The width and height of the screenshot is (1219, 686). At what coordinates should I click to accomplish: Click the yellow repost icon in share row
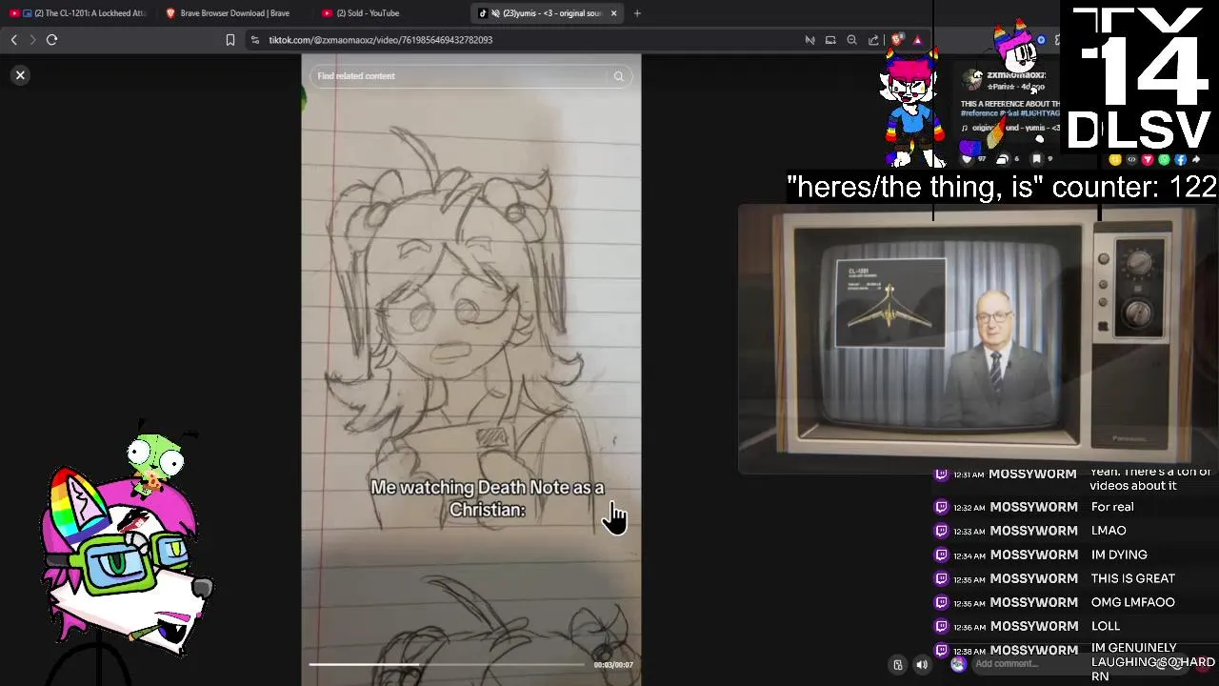1115,160
